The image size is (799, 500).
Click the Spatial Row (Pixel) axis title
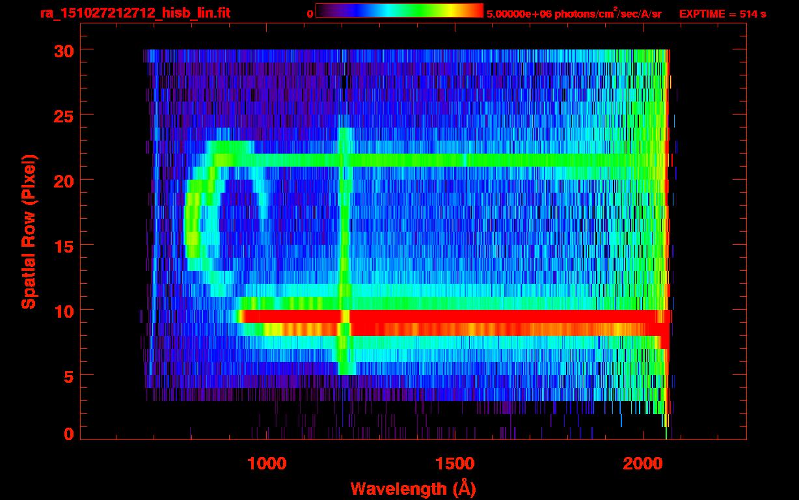(x=29, y=232)
